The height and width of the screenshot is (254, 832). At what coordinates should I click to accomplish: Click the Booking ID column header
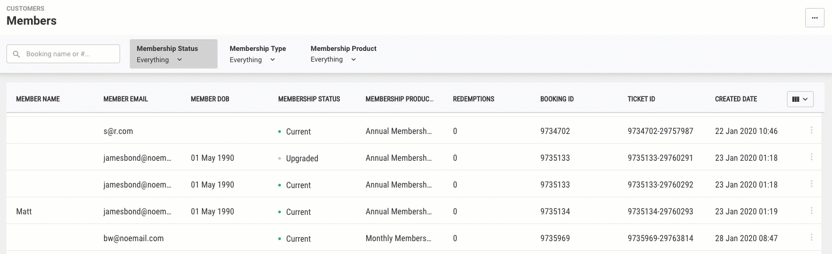(557, 99)
